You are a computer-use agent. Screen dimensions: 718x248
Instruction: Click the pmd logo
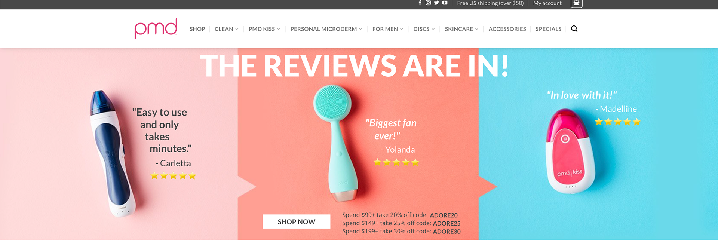tap(156, 28)
